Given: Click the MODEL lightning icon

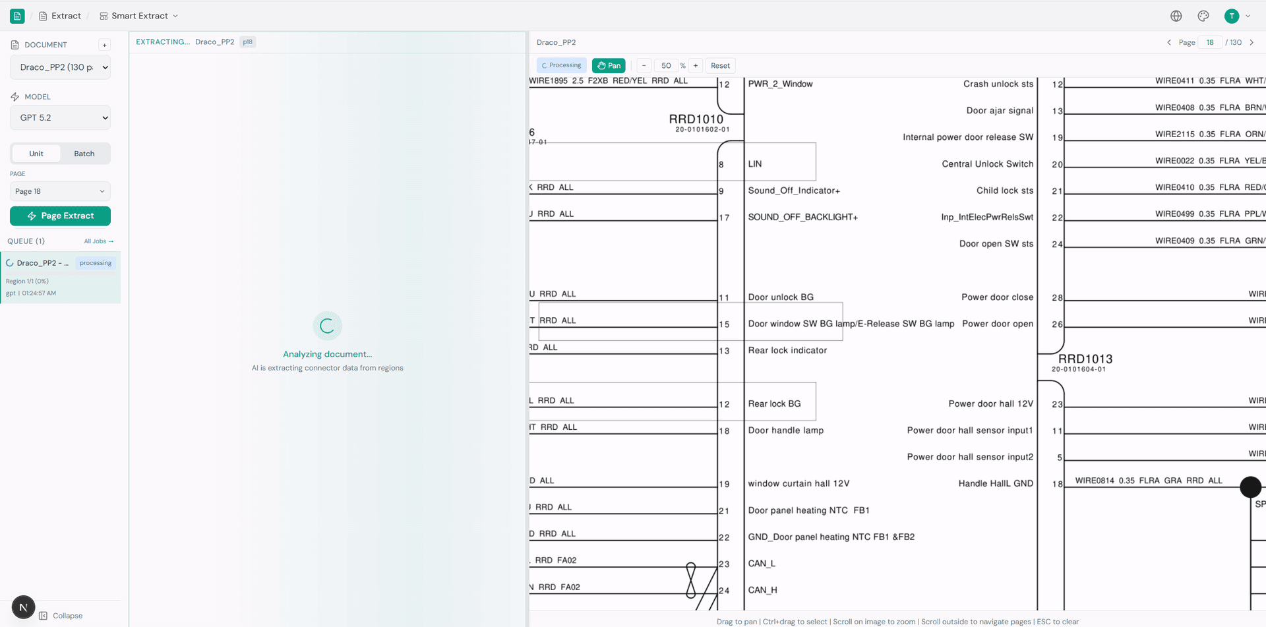Looking at the screenshot, I should pyautogui.click(x=15, y=96).
